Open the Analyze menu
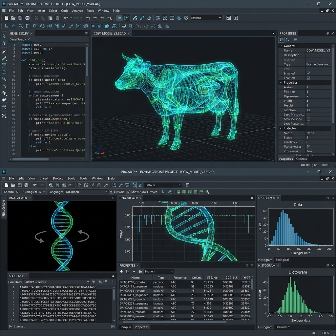Viewport: 336px width, 336px height. [77, 10]
